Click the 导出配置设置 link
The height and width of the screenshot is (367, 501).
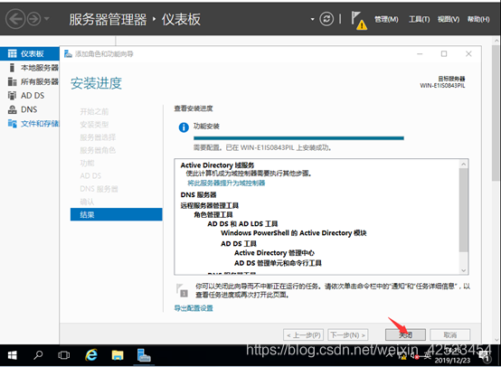[194, 308]
